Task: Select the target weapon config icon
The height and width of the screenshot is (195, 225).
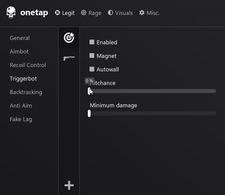Action: point(69,38)
